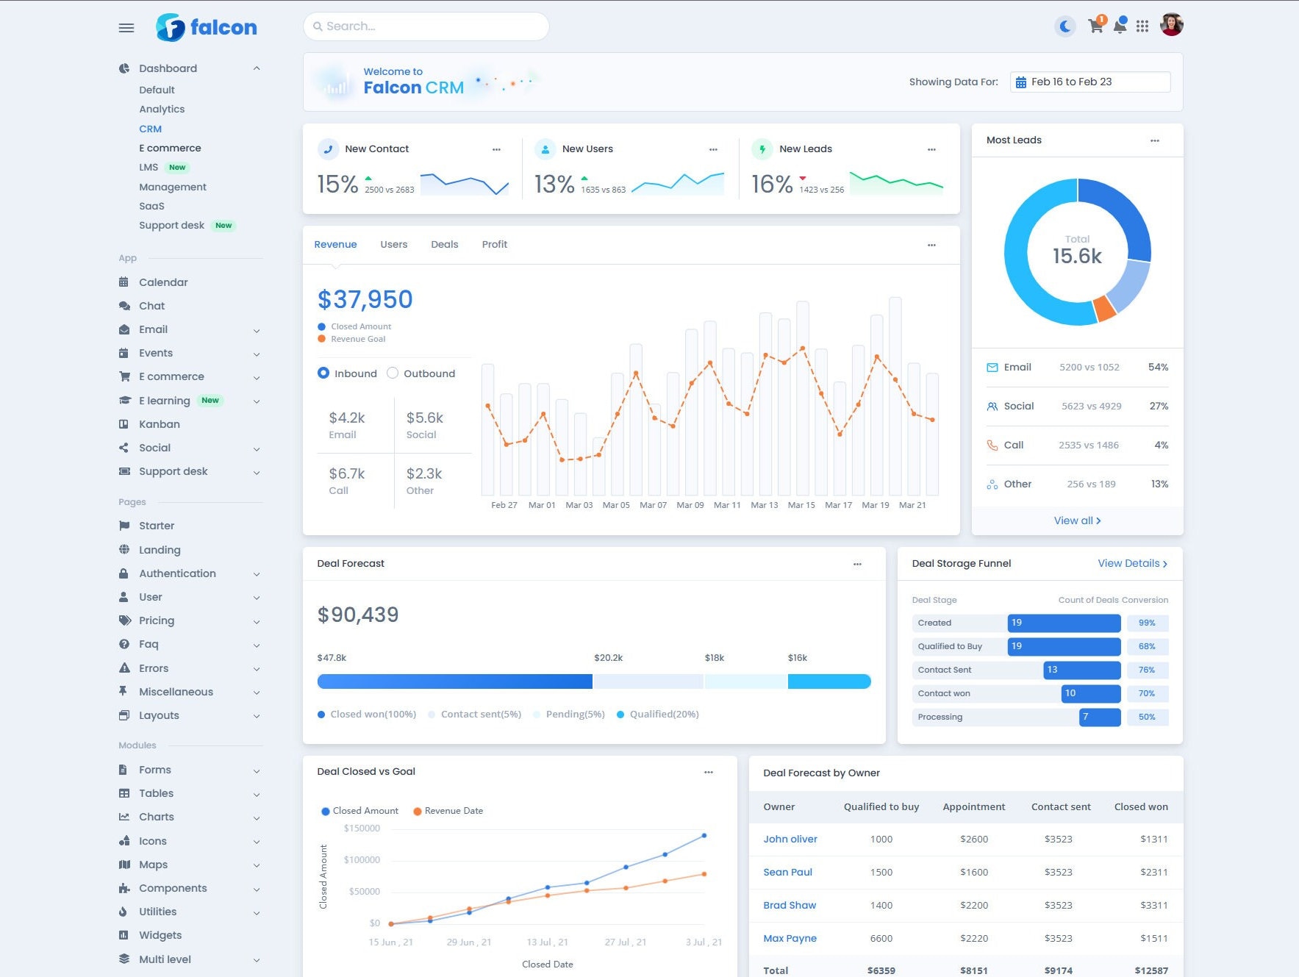1299x977 pixels.
Task: Toggle dark mode with the moon icon
Action: tap(1064, 26)
